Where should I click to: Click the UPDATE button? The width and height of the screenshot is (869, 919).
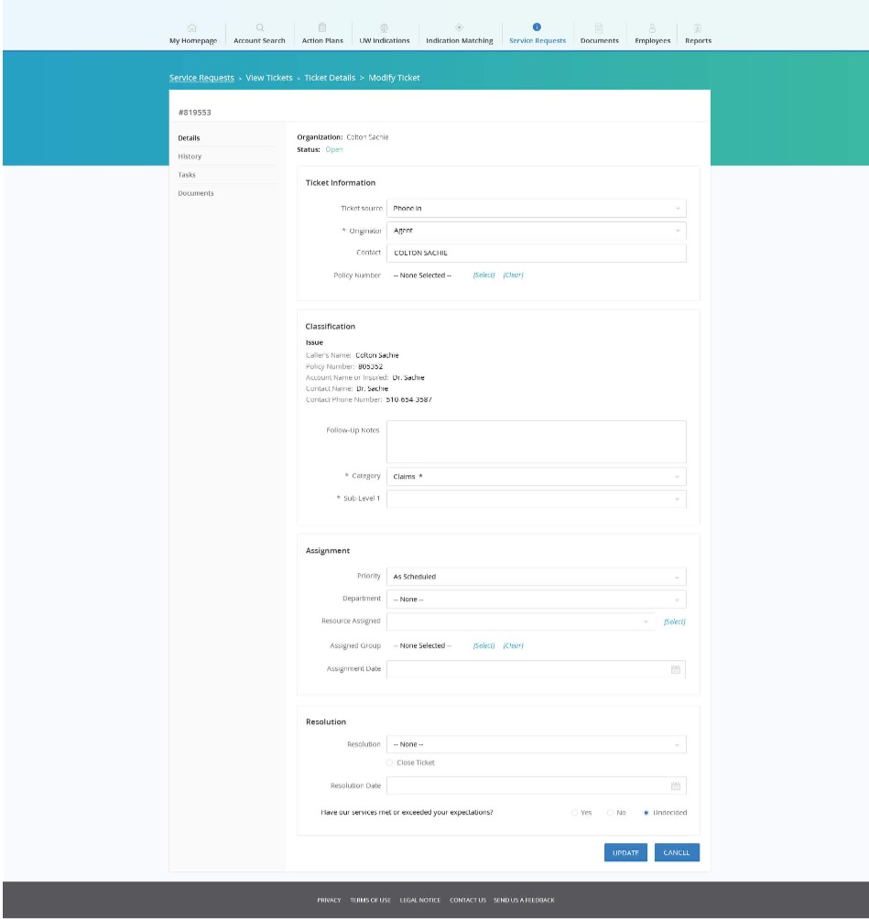(625, 853)
